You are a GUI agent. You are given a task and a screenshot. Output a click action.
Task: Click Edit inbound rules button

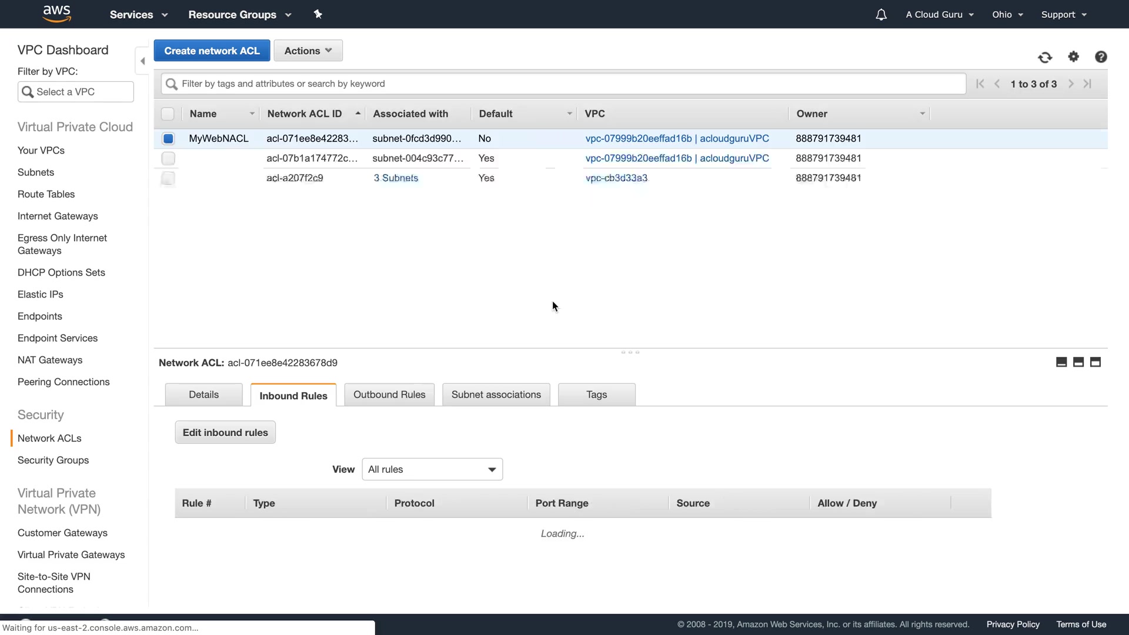coord(225,433)
